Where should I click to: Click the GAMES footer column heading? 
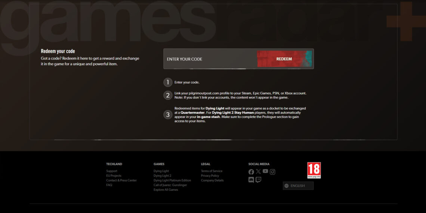point(159,164)
